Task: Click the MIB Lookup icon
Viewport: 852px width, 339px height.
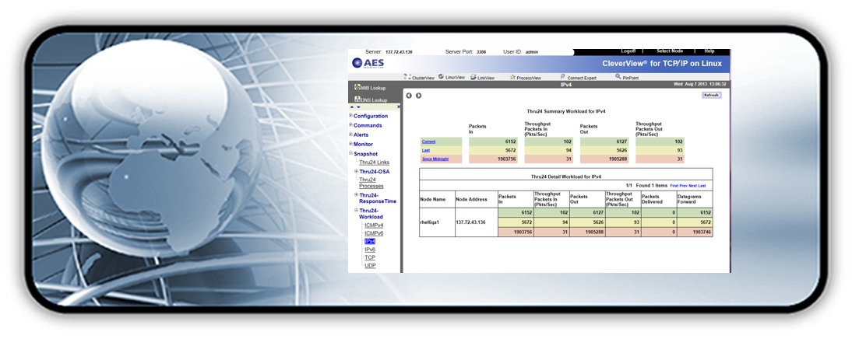Action: pos(357,87)
